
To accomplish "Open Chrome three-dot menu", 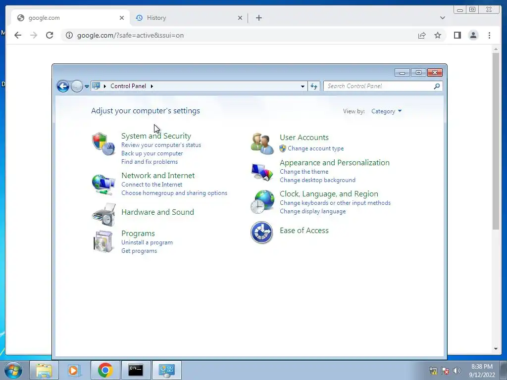I will [x=489, y=35].
